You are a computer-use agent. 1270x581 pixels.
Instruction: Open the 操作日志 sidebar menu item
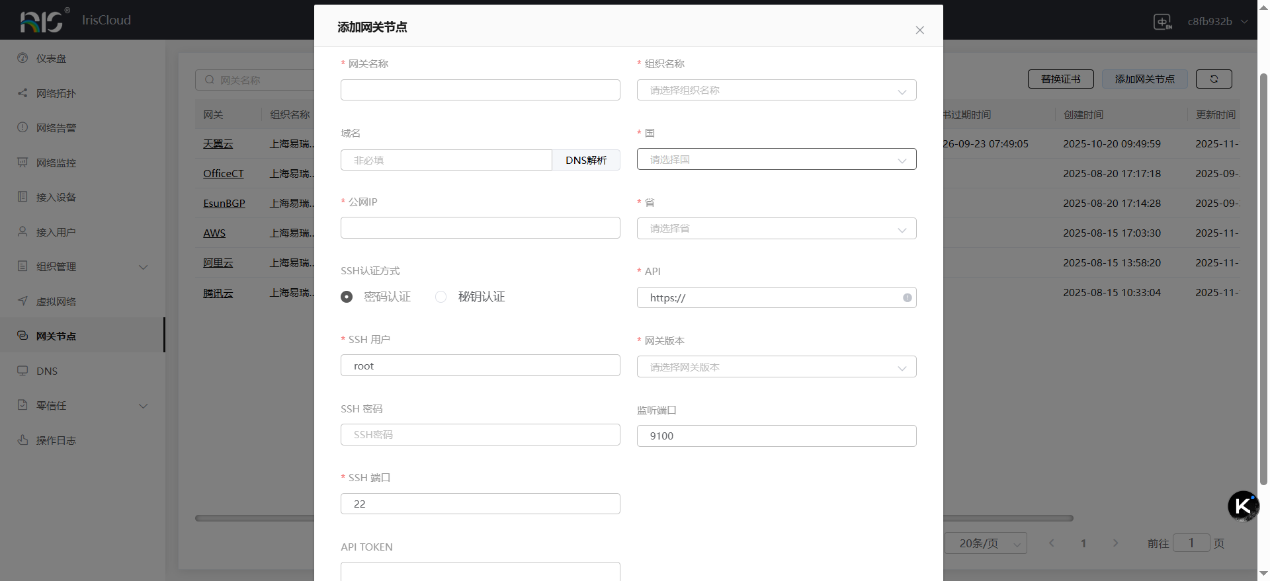(x=56, y=440)
